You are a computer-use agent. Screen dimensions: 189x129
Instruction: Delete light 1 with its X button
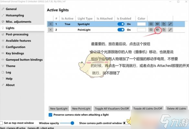[x=50, y=24]
